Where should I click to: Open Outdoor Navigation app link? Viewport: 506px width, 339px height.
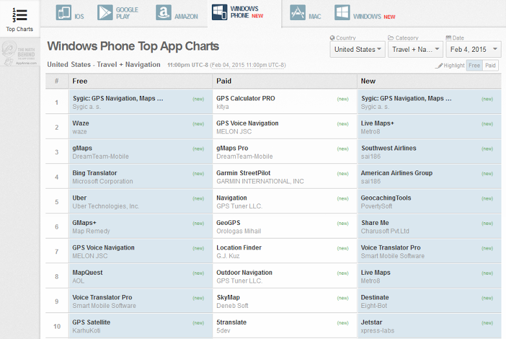pos(244,272)
